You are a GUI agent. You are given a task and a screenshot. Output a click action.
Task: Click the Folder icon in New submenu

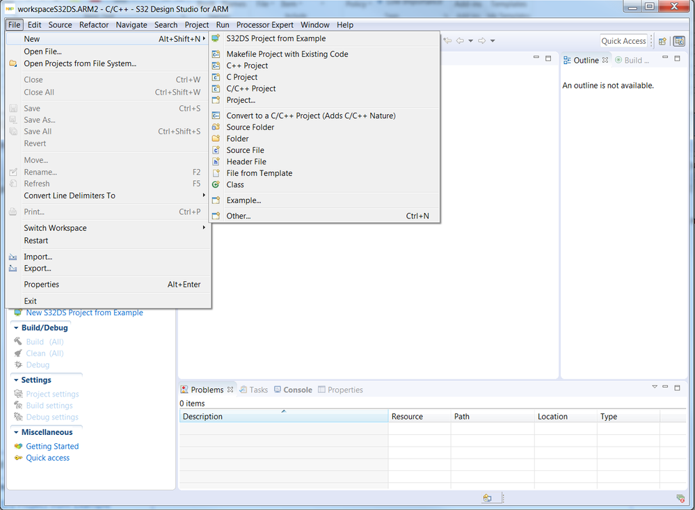pyautogui.click(x=216, y=138)
